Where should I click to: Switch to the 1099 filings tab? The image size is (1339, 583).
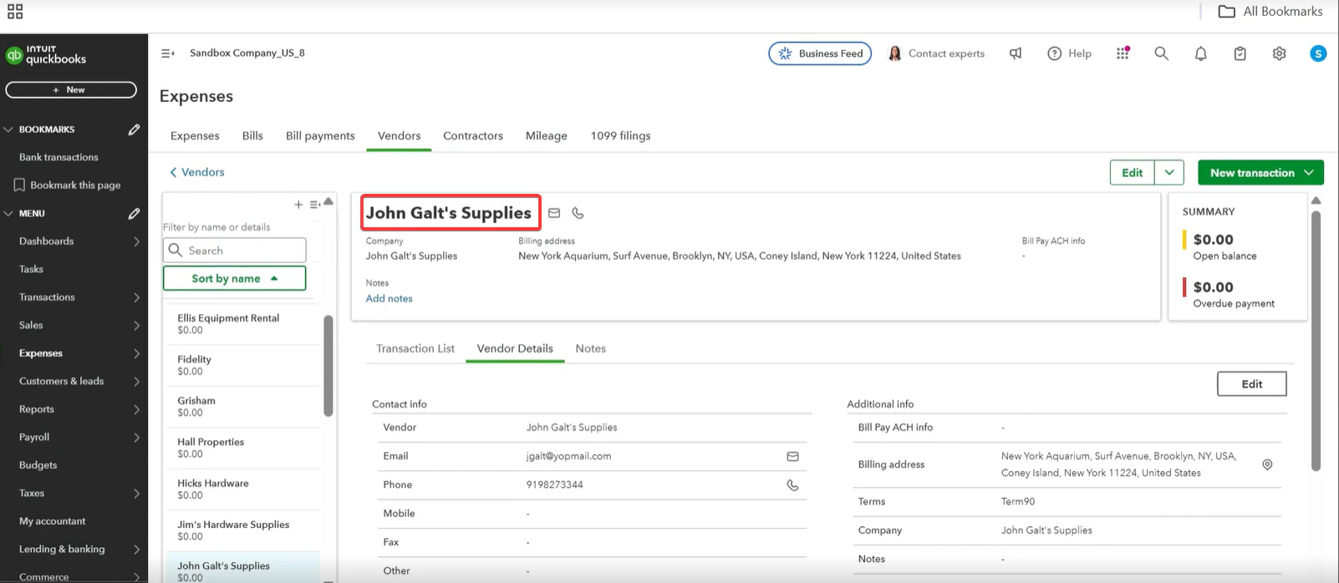pyautogui.click(x=620, y=136)
